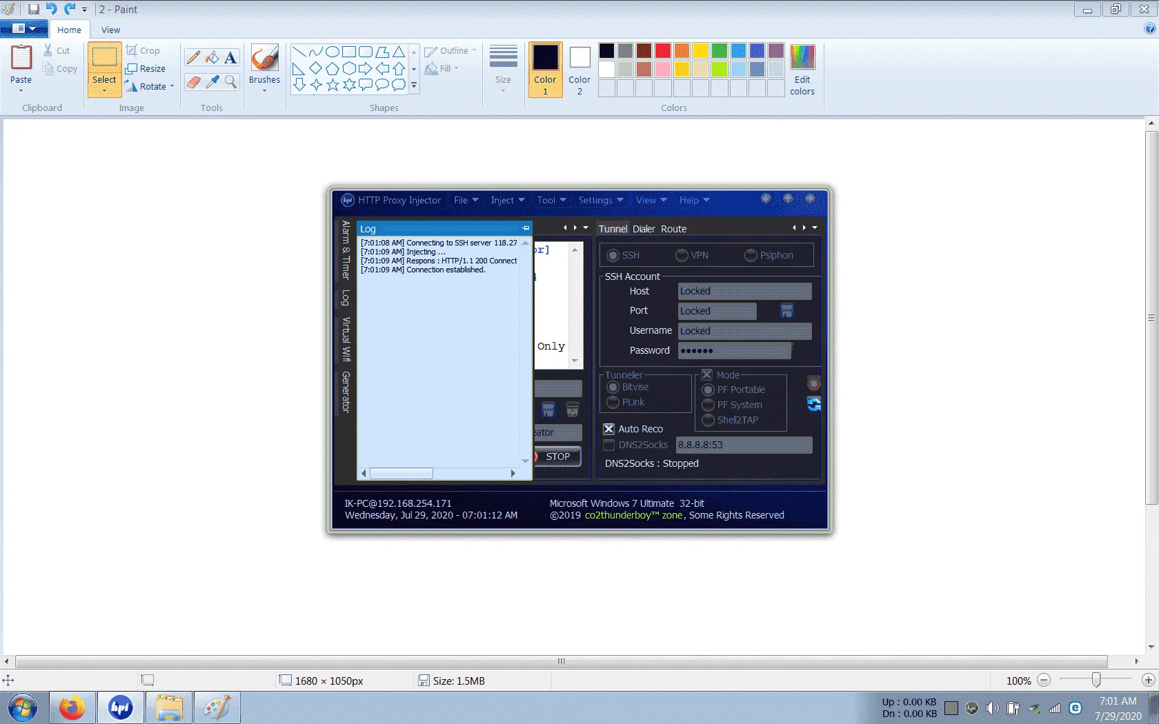Click the pictured Auto Reco checkbox on canvas
Screen dimensions: 1159x724
click(608, 429)
